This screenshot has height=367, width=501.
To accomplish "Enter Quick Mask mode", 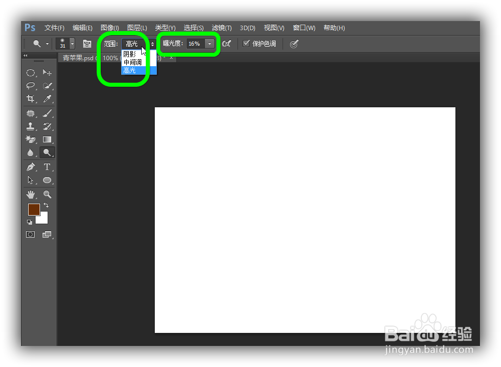I will [31, 234].
